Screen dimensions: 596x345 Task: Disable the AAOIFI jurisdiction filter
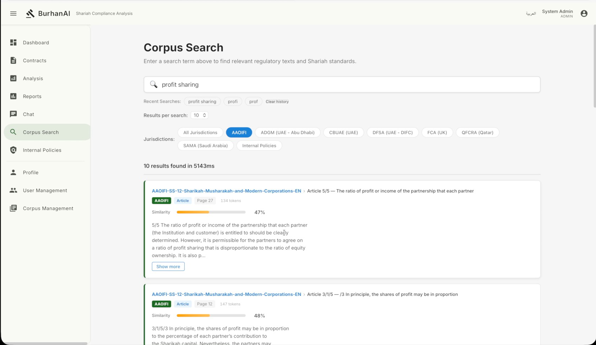coord(239,132)
